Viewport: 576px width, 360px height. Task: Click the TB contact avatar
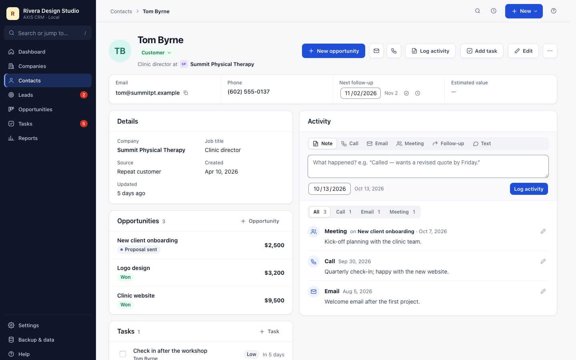point(120,51)
